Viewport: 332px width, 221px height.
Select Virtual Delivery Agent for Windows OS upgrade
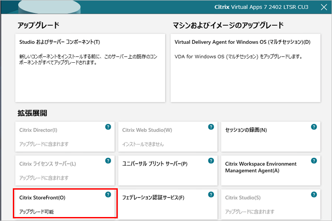click(x=245, y=67)
